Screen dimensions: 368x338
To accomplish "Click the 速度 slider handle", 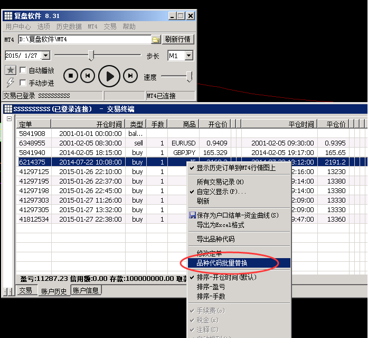I will [189, 77].
